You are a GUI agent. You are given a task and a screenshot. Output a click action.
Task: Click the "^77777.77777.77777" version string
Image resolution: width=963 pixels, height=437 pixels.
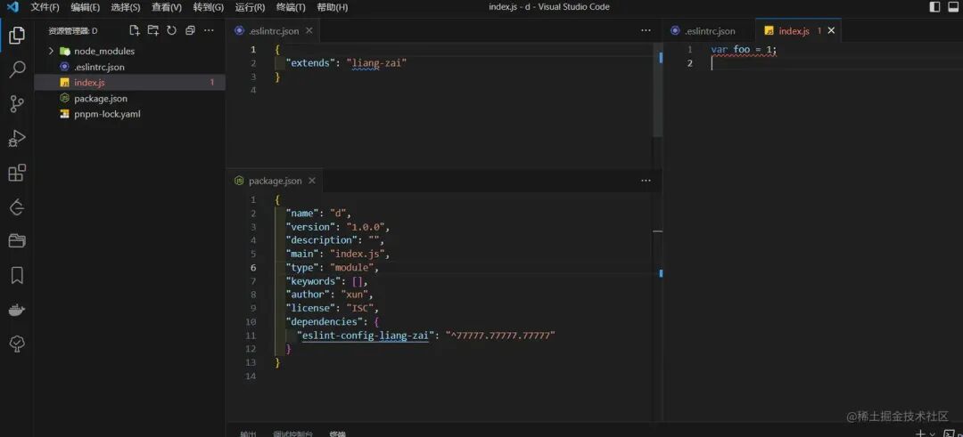500,336
